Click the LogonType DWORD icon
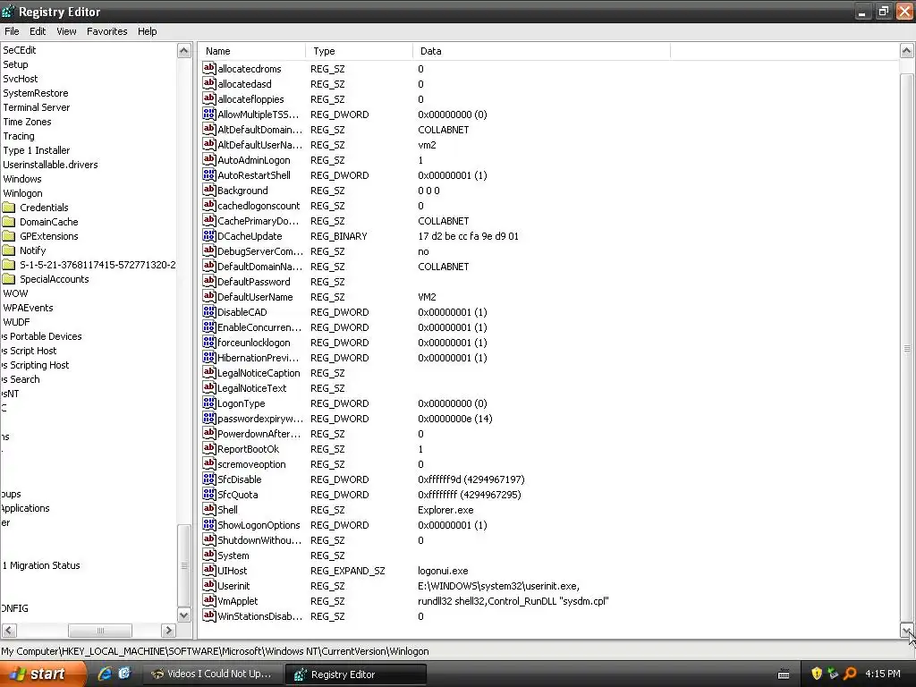The image size is (916, 687). (x=209, y=403)
